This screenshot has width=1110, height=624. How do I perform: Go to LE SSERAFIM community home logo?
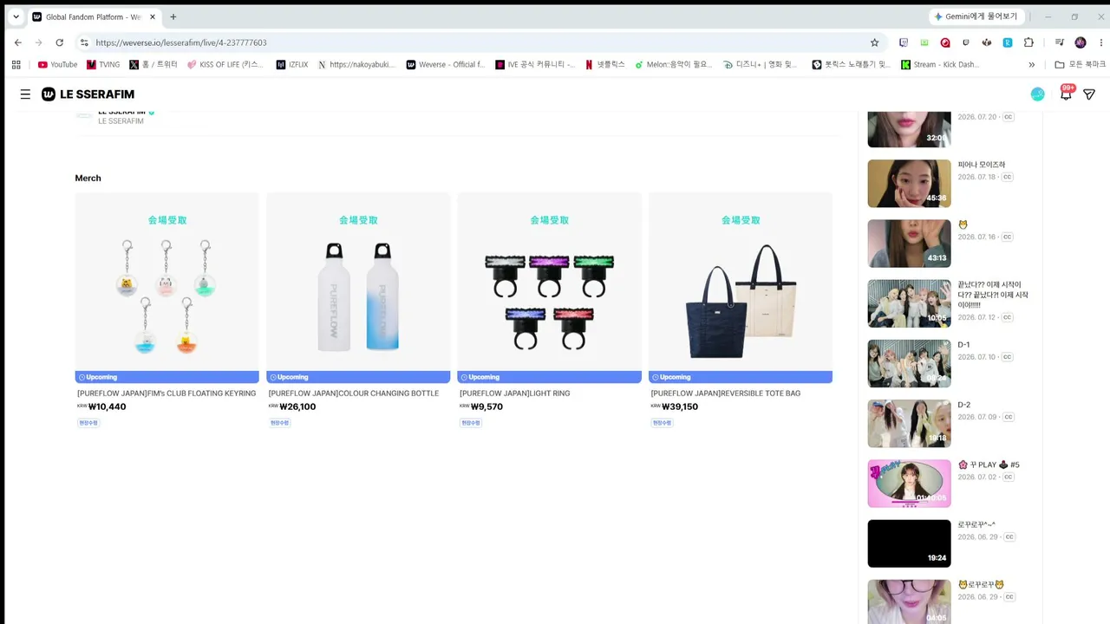click(88, 94)
